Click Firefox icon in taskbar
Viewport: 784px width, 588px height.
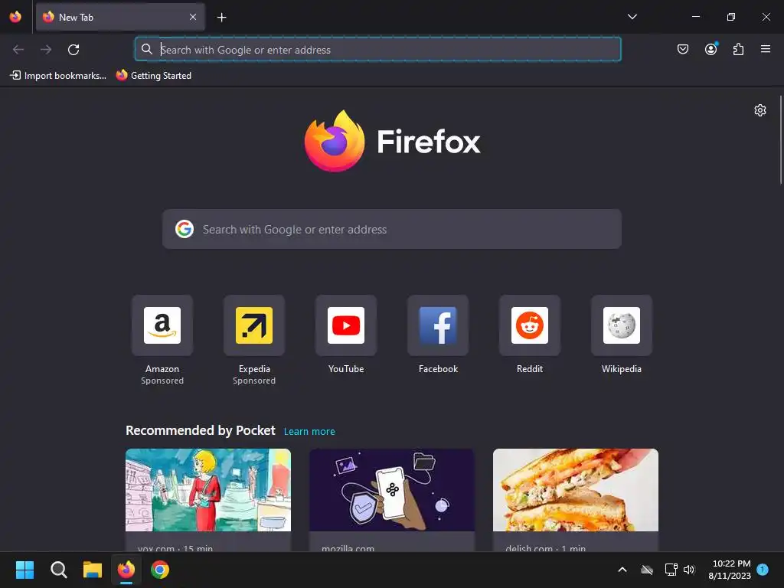tap(126, 570)
